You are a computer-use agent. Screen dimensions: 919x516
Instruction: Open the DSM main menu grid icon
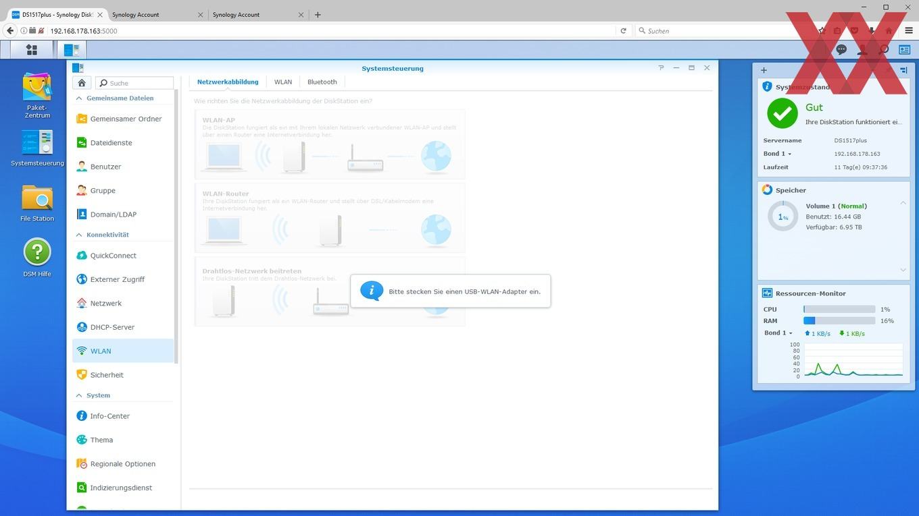pyautogui.click(x=31, y=50)
